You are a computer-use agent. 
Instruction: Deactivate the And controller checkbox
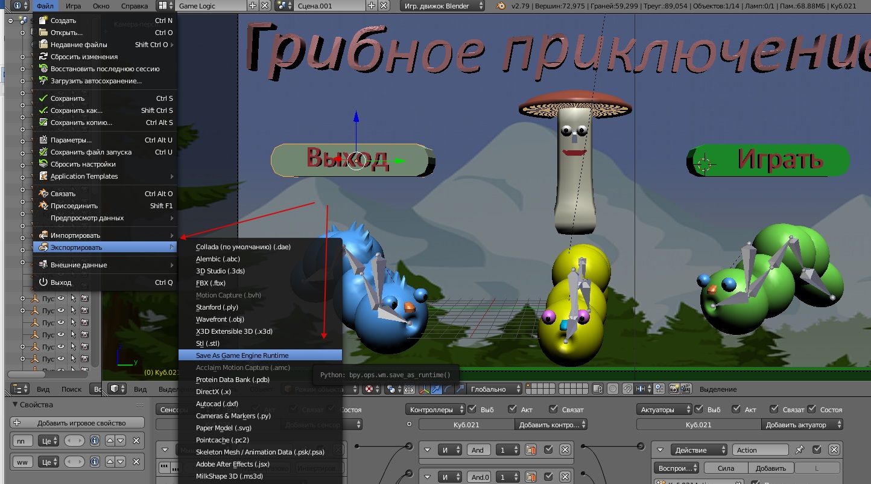[x=548, y=450]
